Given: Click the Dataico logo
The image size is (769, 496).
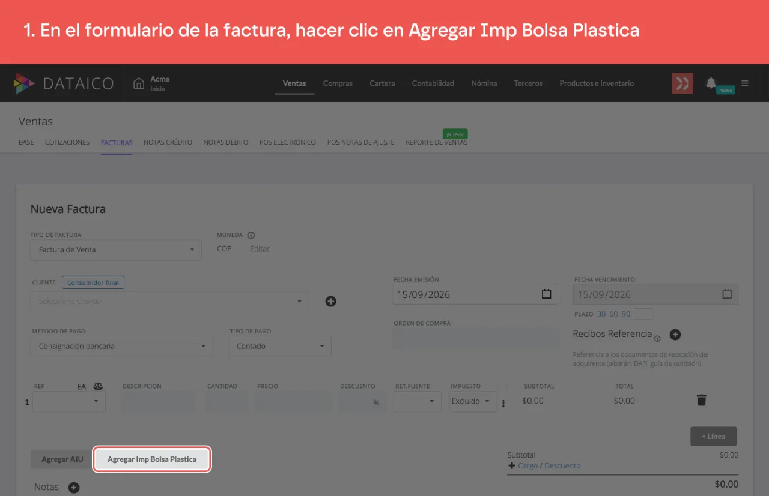Looking at the screenshot, I should pos(64,83).
